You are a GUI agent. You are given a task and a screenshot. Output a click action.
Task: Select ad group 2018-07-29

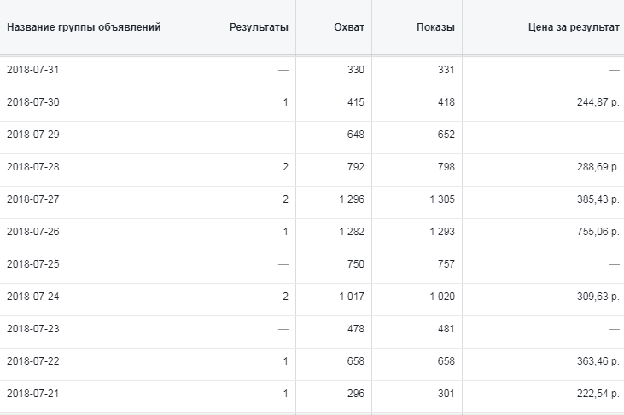pyautogui.click(x=33, y=135)
